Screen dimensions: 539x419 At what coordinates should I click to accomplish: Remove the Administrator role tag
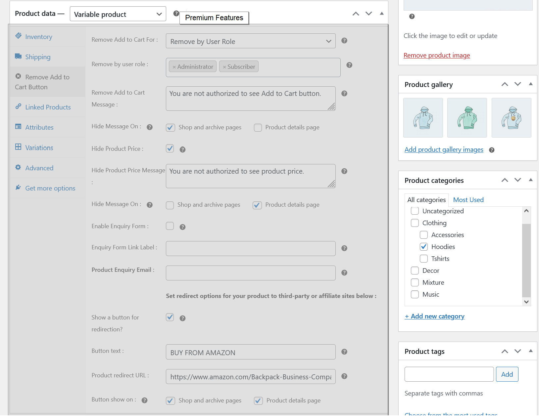(x=174, y=67)
